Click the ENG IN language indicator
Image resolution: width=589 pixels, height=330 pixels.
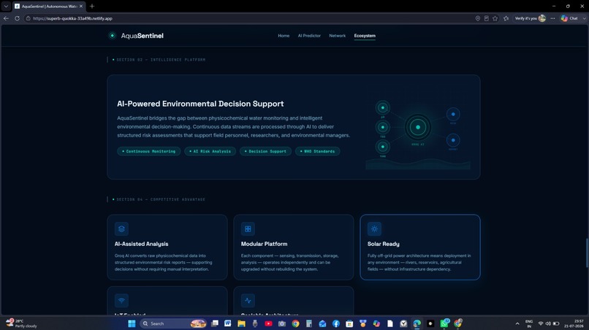tap(529, 323)
